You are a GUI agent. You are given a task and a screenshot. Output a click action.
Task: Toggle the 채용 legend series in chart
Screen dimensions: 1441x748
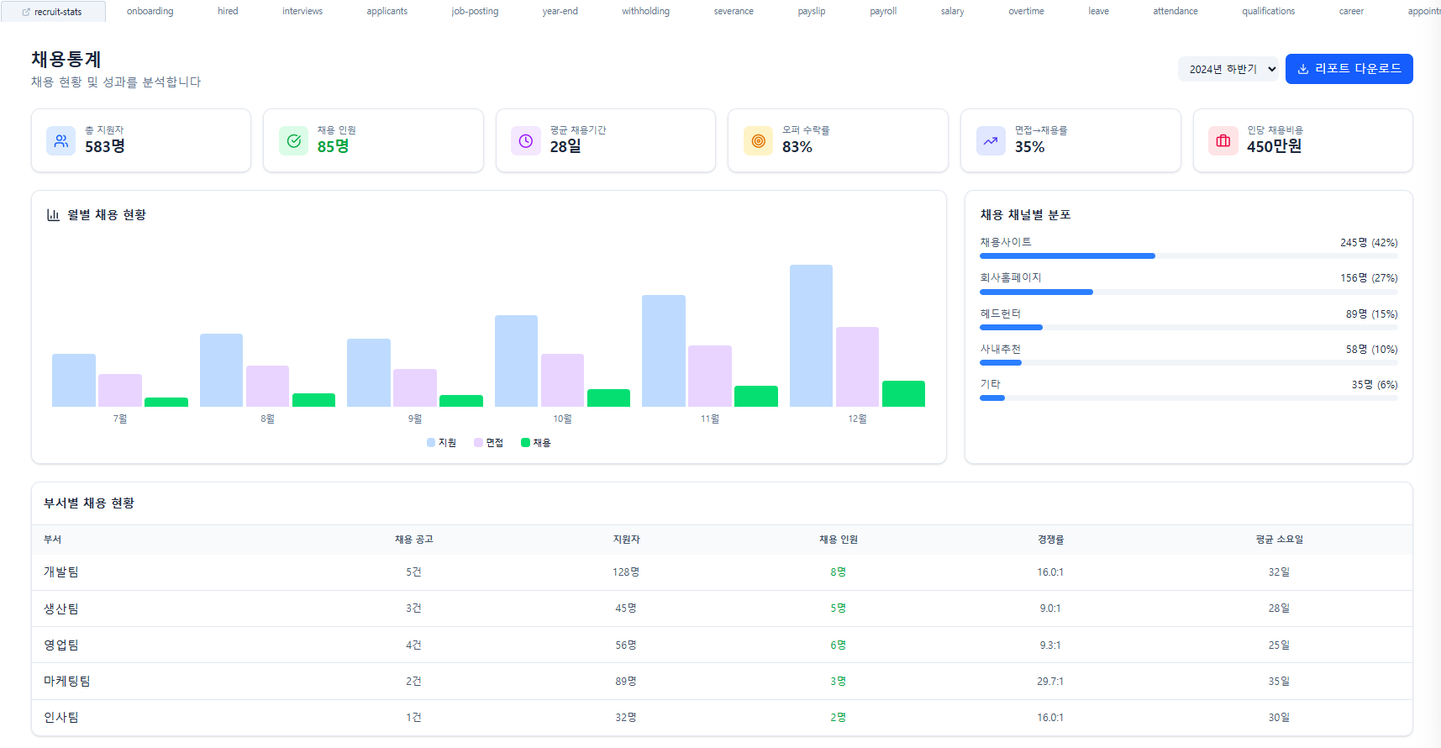pos(535,443)
